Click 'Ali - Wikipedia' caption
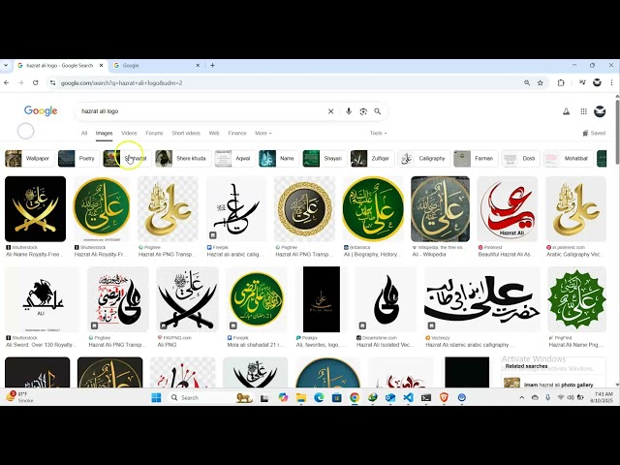Viewport: 620px width, 465px height. (x=428, y=254)
